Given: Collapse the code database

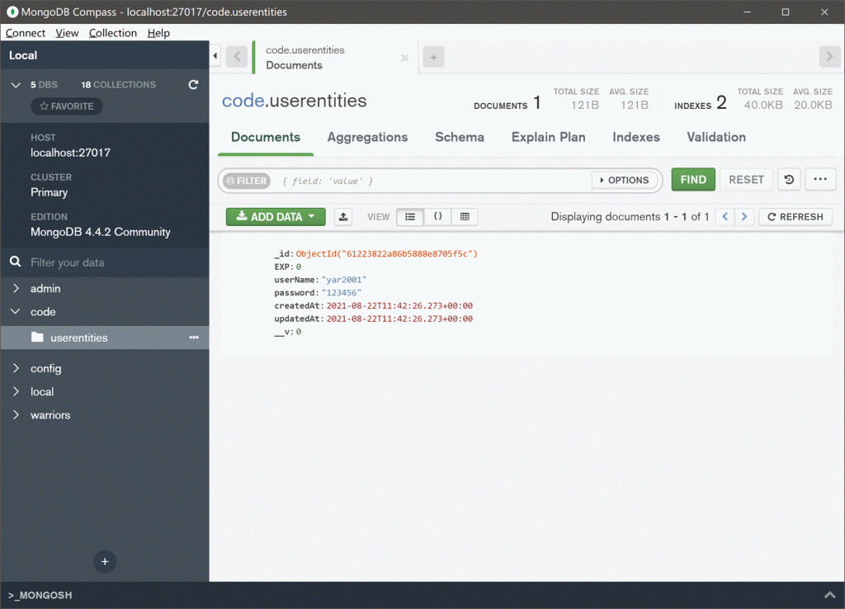Looking at the screenshot, I should click(x=16, y=311).
